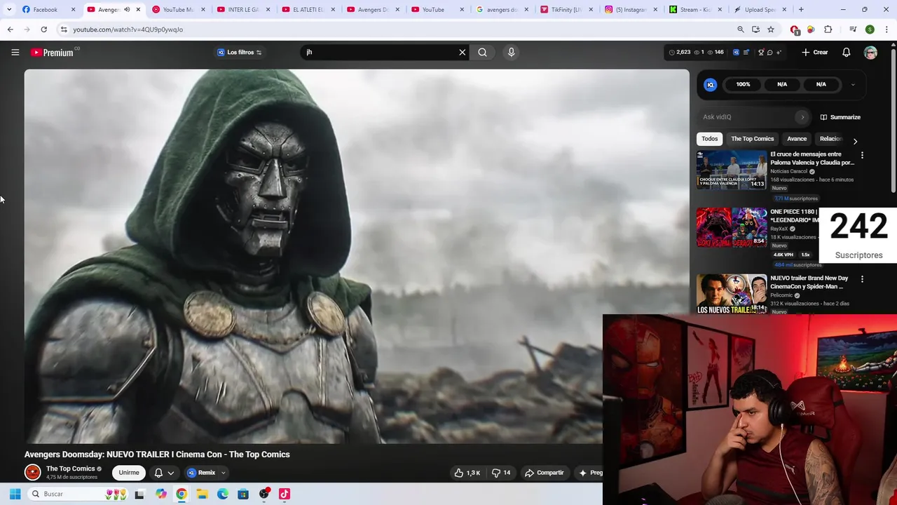Click the vidIQ Remix button
897x505 pixels.
coord(202,473)
